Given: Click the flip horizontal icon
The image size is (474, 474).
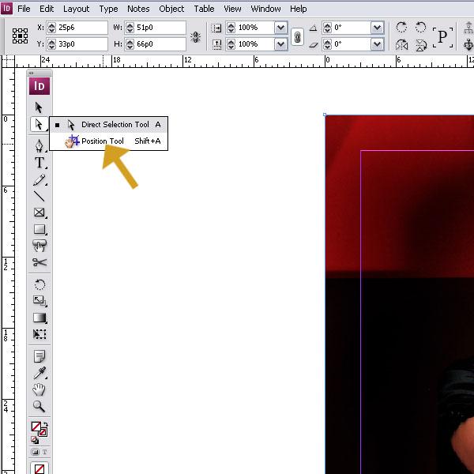Looking at the screenshot, I should click(x=401, y=45).
